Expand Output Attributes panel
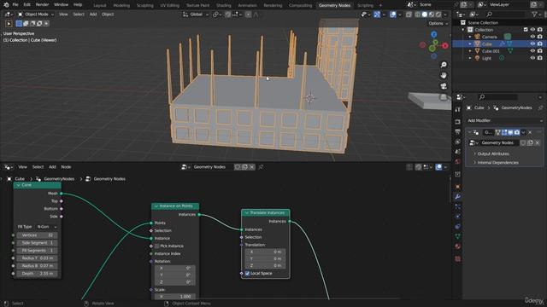The height and width of the screenshot is (307, 547). point(493,153)
